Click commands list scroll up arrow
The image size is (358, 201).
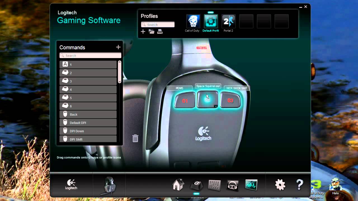click(x=119, y=62)
